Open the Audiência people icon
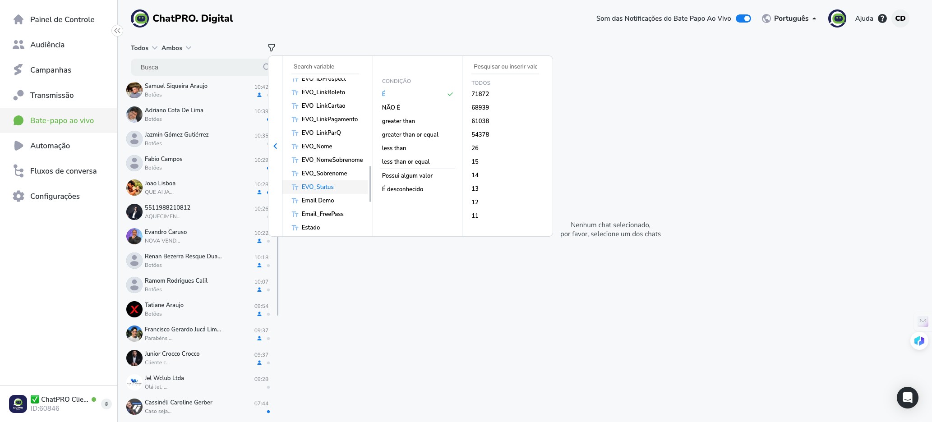The height and width of the screenshot is (422, 932). (x=18, y=45)
